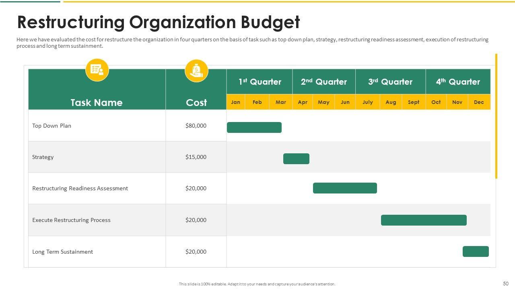Image resolution: width=515 pixels, height=289 pixels.
Task: Click the Sept month cell
Action: [413, 102]
